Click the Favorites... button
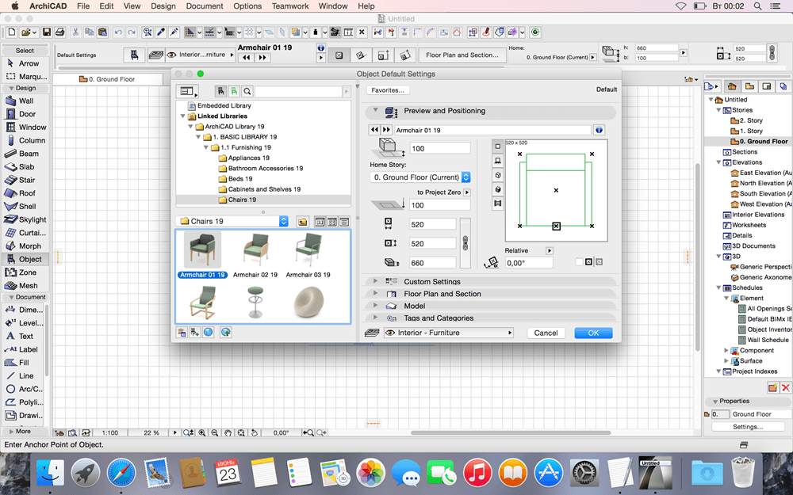 coord(388,90)
